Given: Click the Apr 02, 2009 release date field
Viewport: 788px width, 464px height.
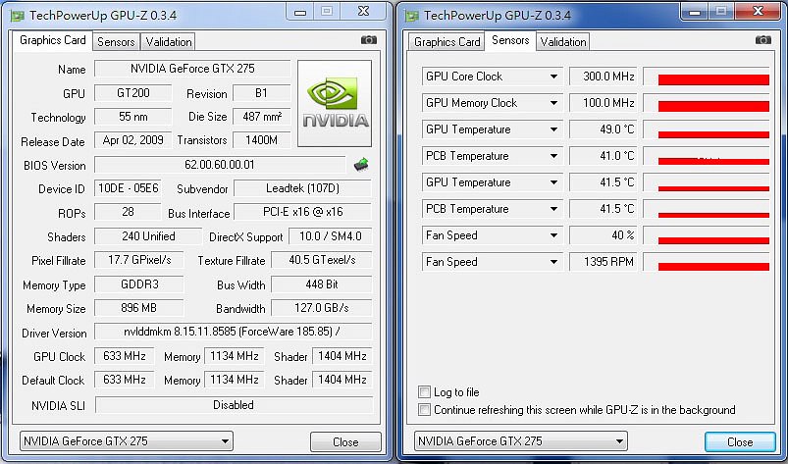Looking at the screenshot, I should pos(133,140).
